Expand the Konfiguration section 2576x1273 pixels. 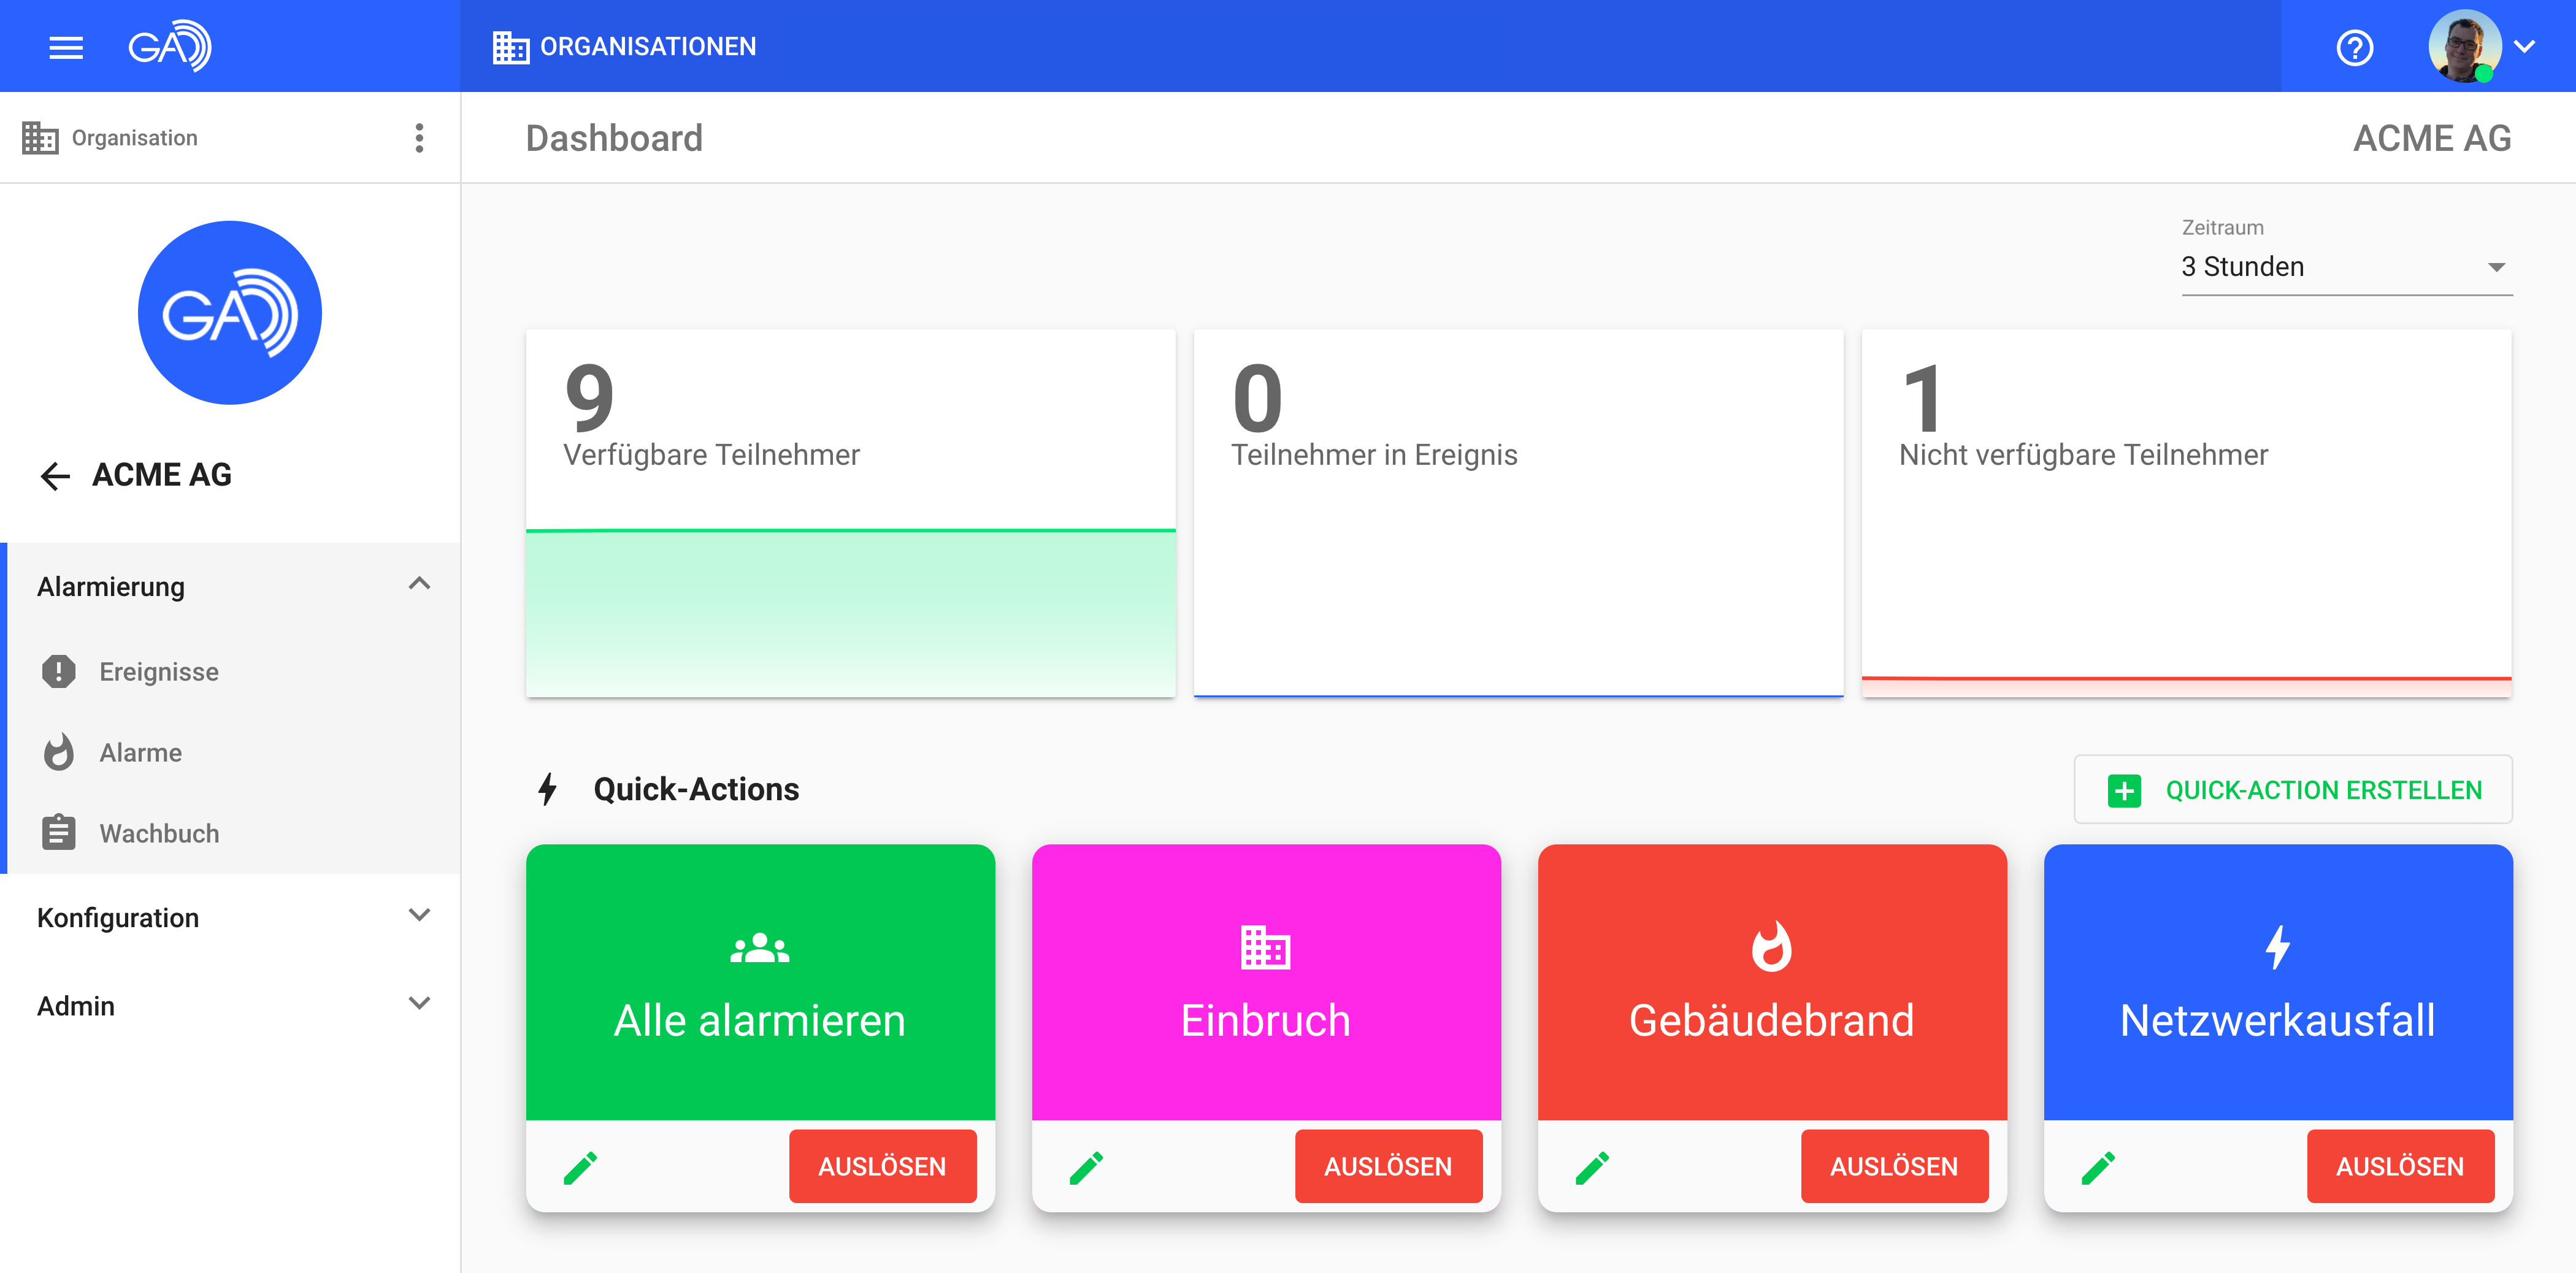[x=419, y=916]
